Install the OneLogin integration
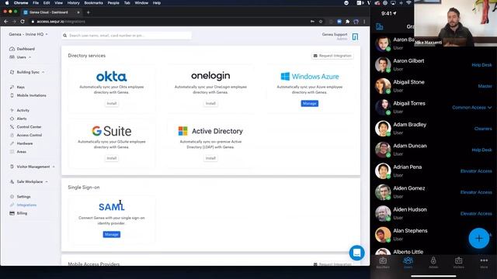This screenshot has height=279, width=497. pos(210,103)
